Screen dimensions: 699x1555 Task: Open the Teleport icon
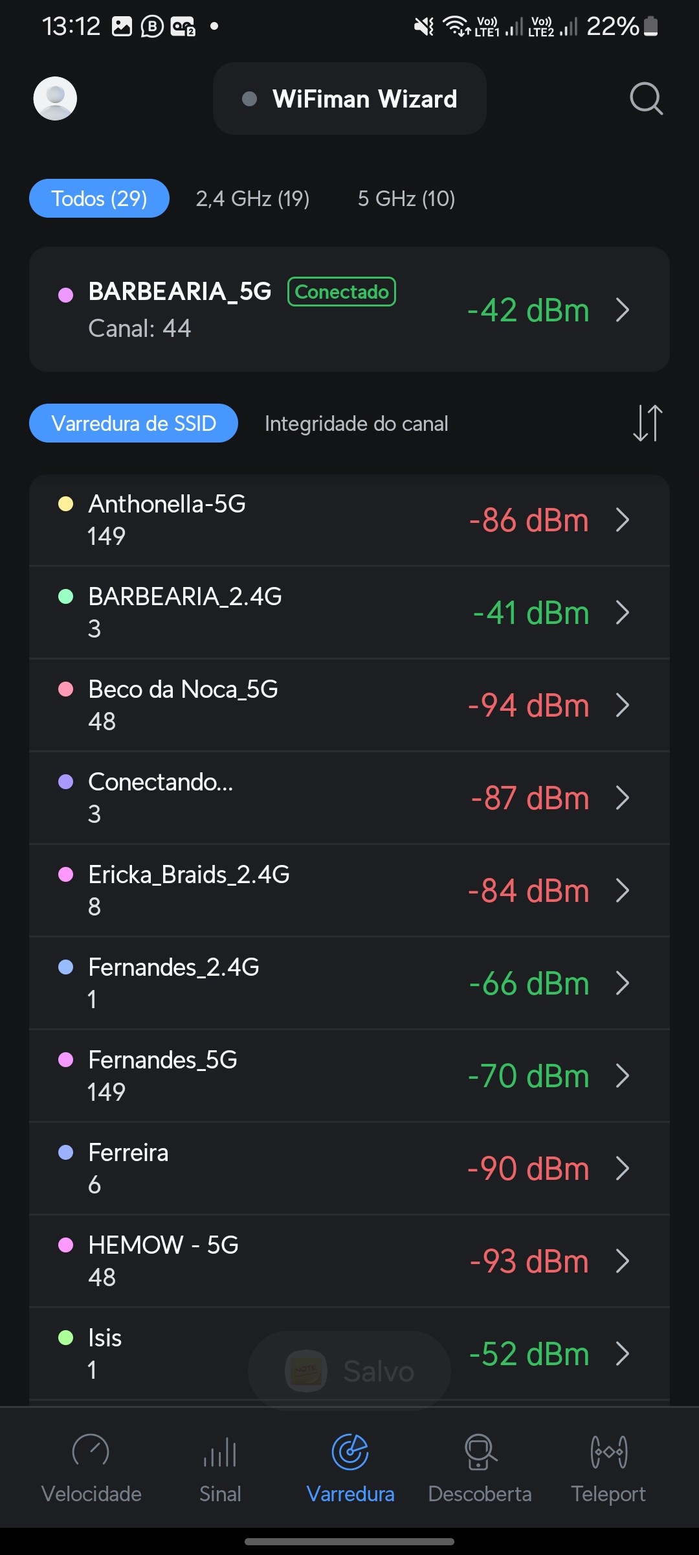click(x=608, y=1451)
